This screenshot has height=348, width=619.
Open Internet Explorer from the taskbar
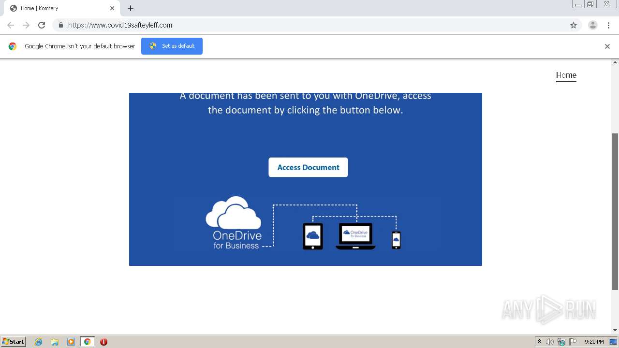click(x=39, y=342)
